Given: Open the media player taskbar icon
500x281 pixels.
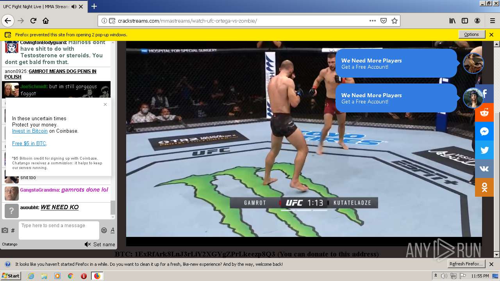Looking at the screenshot, I should [57, 276].
